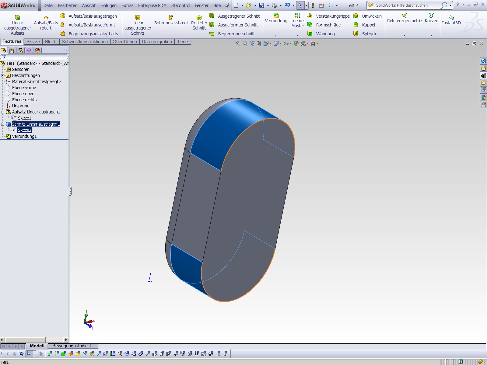The image size is (487, 365).
Task: Apply Verrundung fillet tool
Action: click(x=276, y=18)
